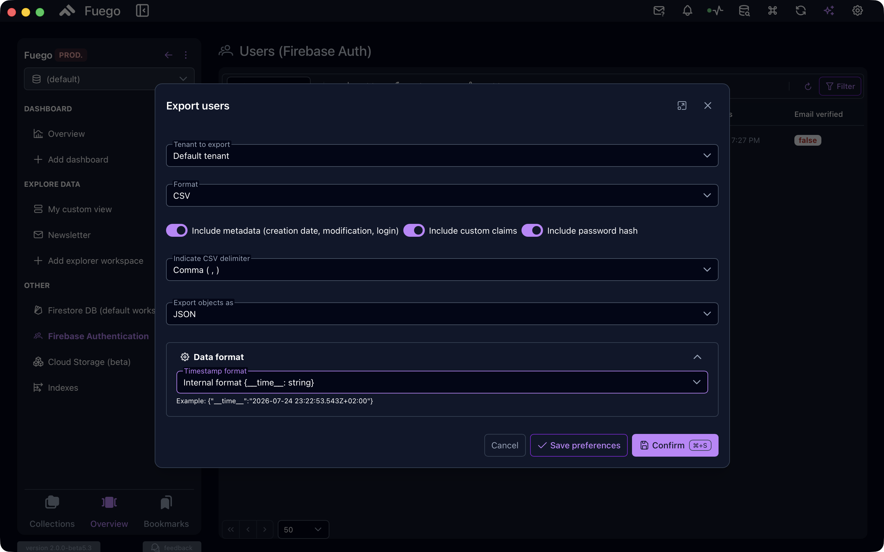Open the Tenant to export dropdown

[442, 155]
